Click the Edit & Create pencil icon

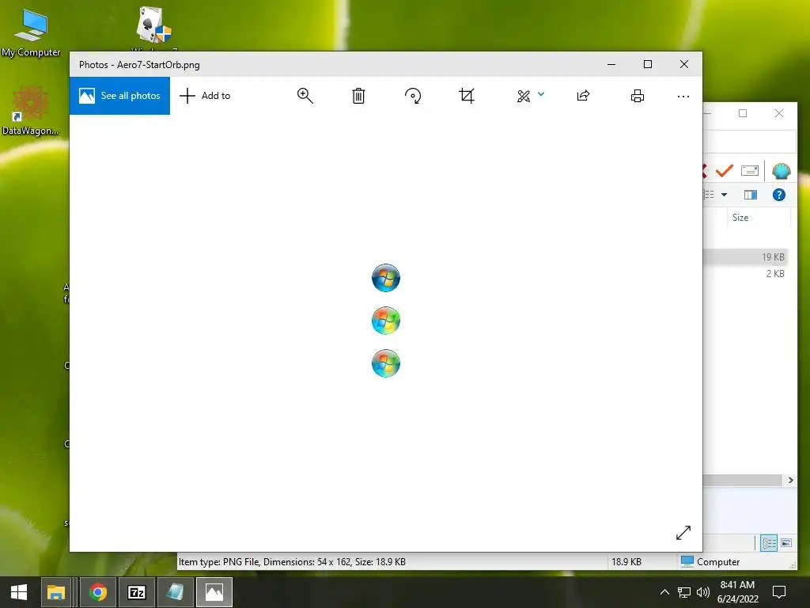(524, 96)
